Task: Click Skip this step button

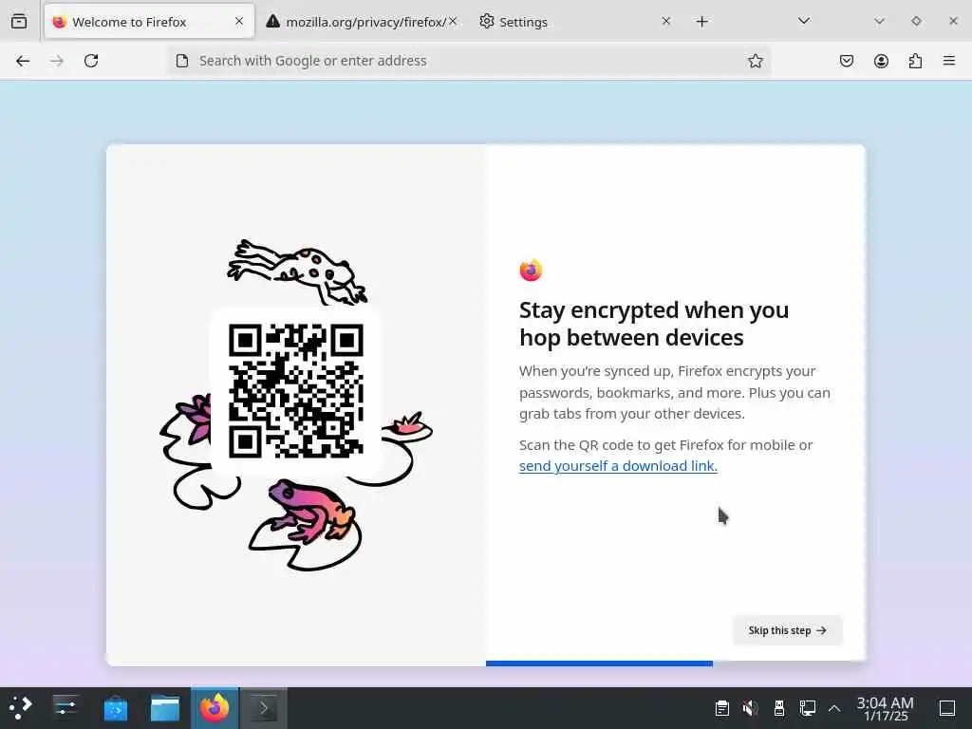Action: (x=787, y=630)
